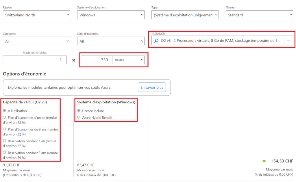The image size is (296, 182).
Task: Select Réservation pendant 3 ans option
Action: pyautogui.click(x=5, y=153)
